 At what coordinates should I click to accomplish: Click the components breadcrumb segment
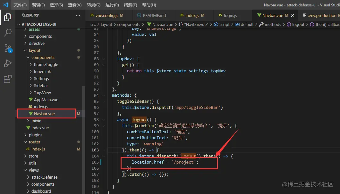pos(129,24)
